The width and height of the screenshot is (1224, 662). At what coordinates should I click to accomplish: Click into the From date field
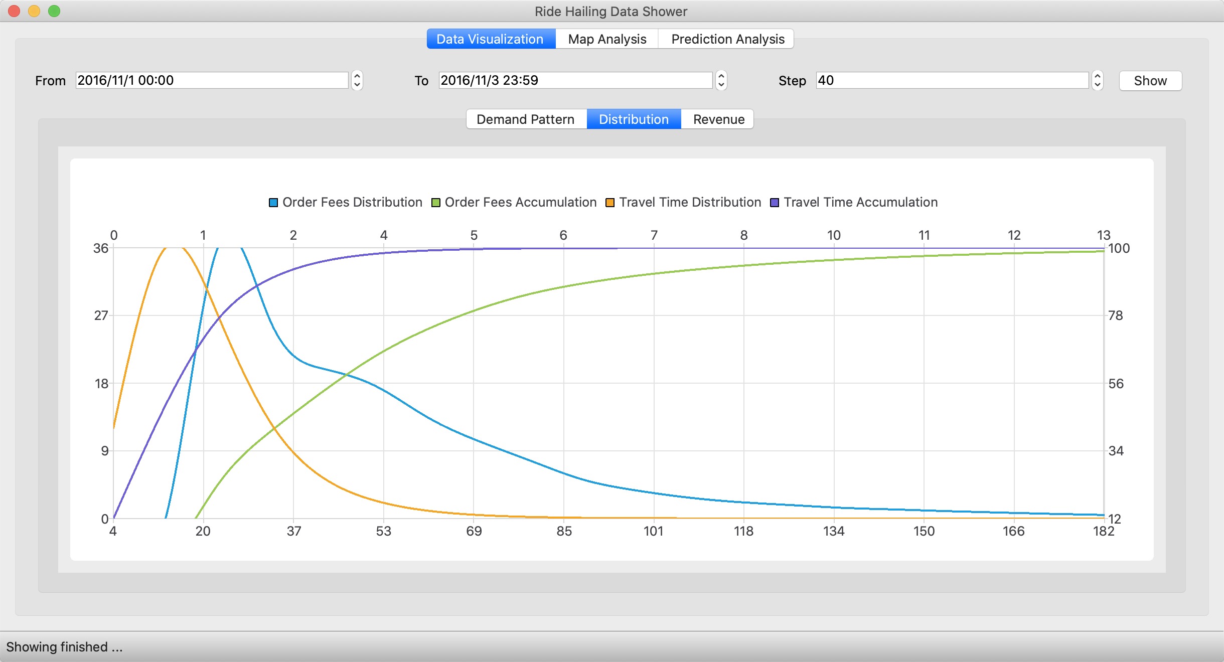(x=212, y=81)
